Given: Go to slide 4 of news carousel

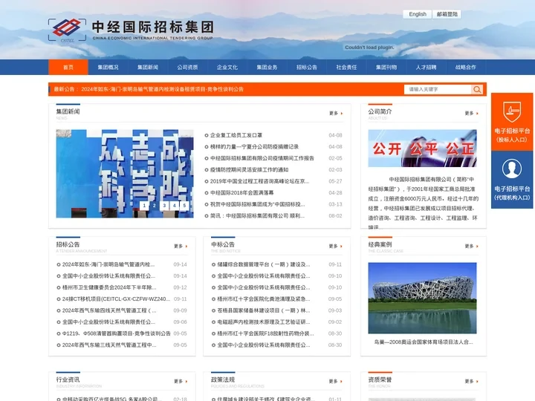Looking at the screenshot, I should (x=175, y=205).
